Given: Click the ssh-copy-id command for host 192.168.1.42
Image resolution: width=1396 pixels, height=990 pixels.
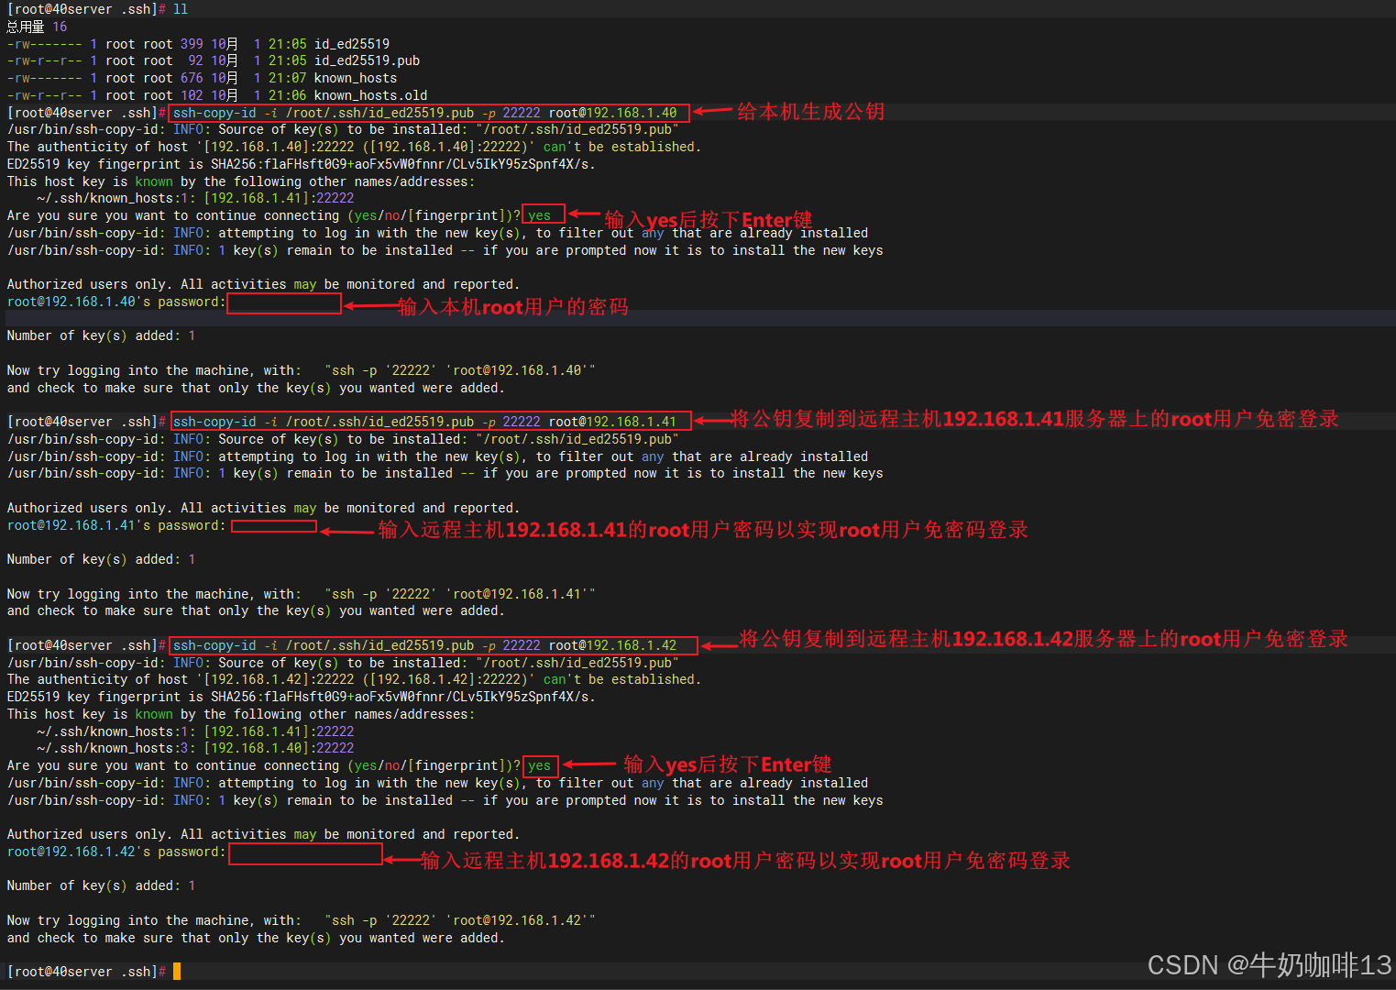Looking at the screenshot, I should pos(431,644).
